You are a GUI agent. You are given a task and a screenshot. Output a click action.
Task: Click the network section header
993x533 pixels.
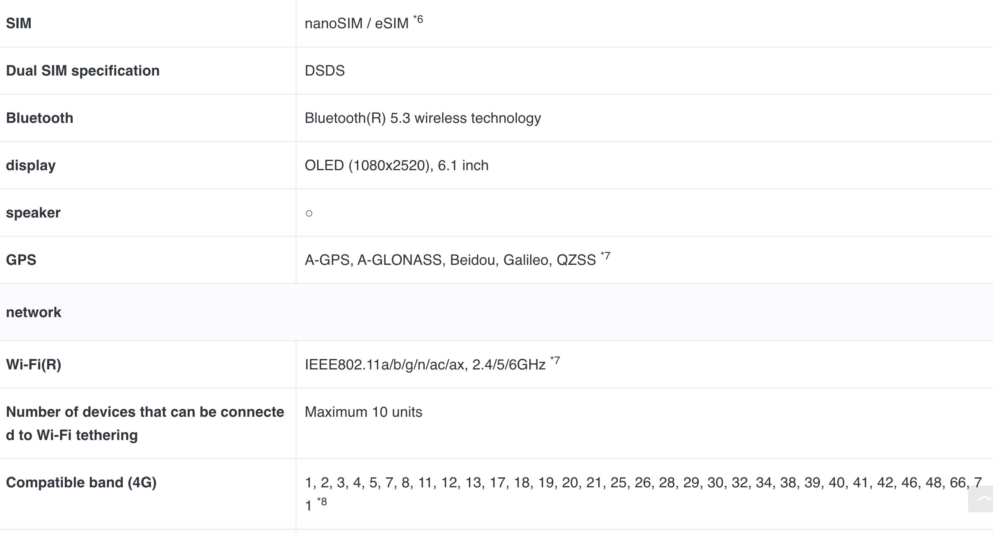(x=34, y=312)
